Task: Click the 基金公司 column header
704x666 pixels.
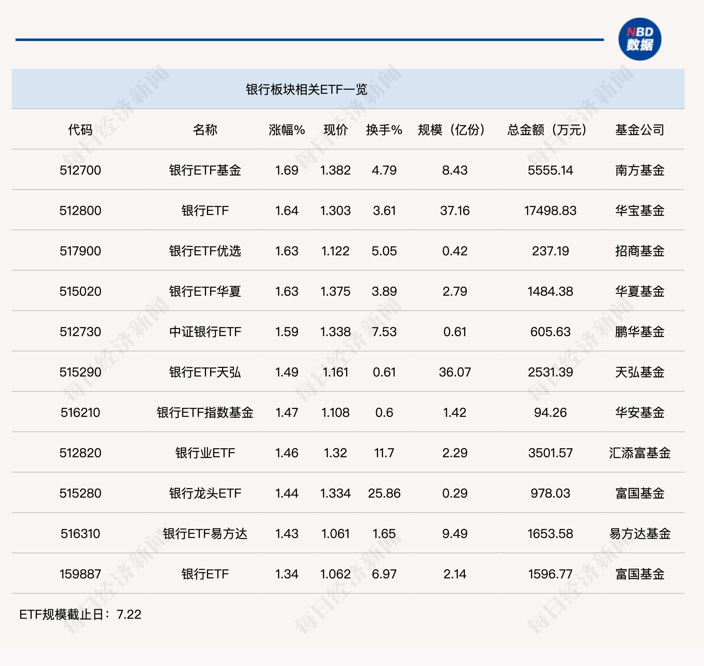Action: [x=640, y=130]
